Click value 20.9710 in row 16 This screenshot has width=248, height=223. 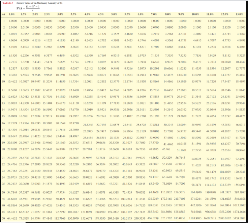[74, 123]
